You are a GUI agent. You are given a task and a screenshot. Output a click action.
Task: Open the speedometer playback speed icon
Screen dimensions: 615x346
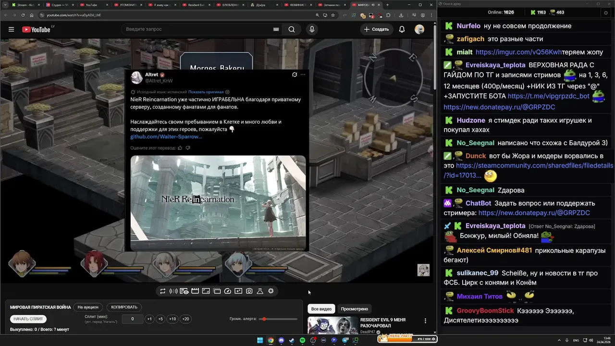coord(228,291)
